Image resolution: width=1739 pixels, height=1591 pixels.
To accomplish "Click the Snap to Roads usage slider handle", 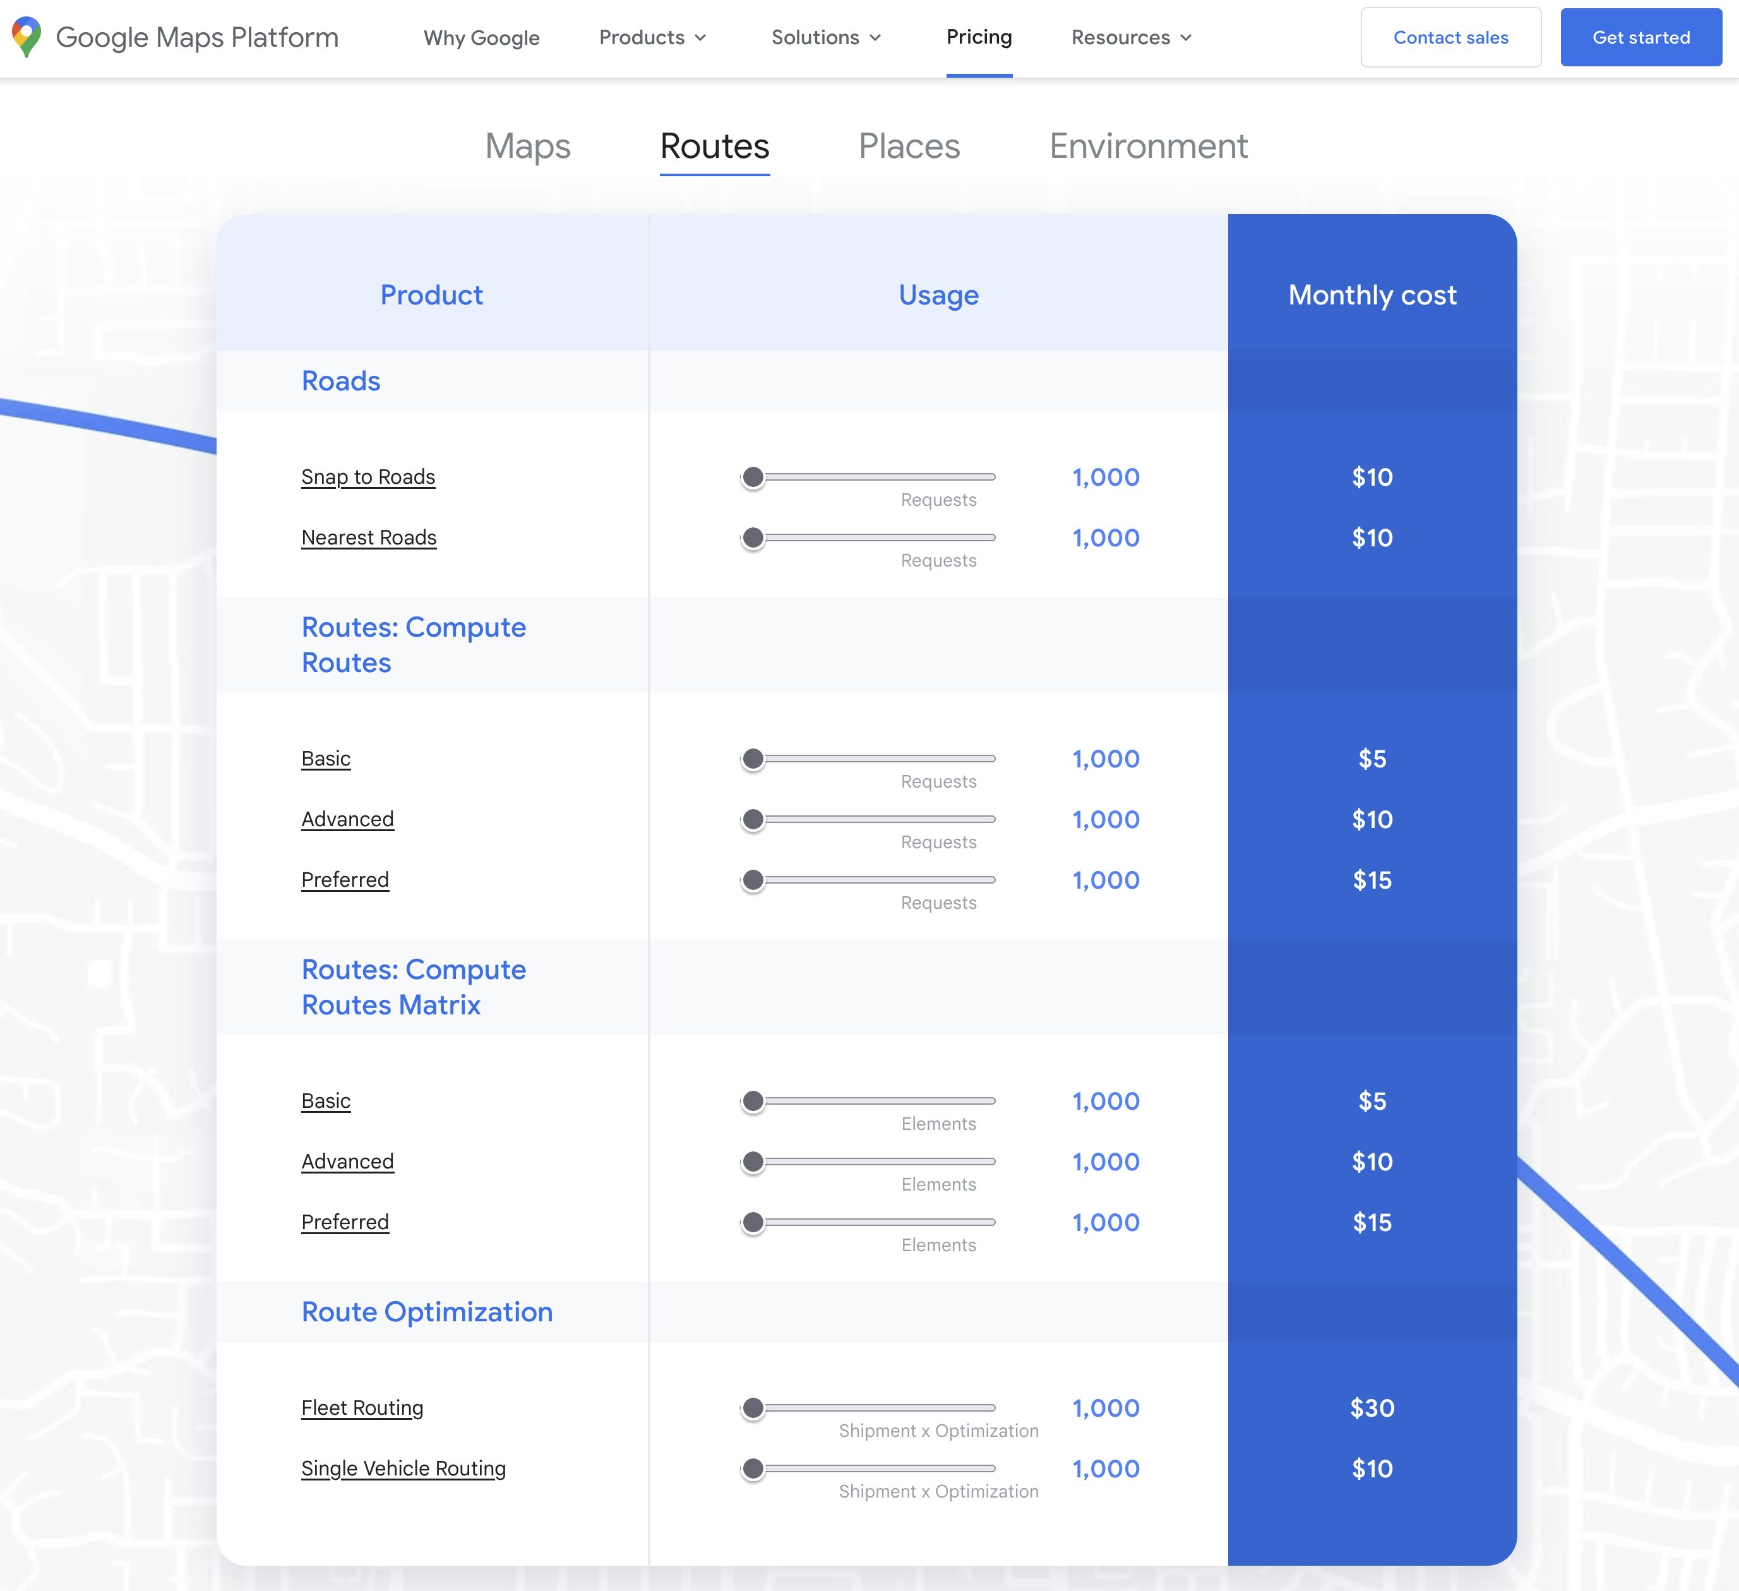I will [753, 477].
